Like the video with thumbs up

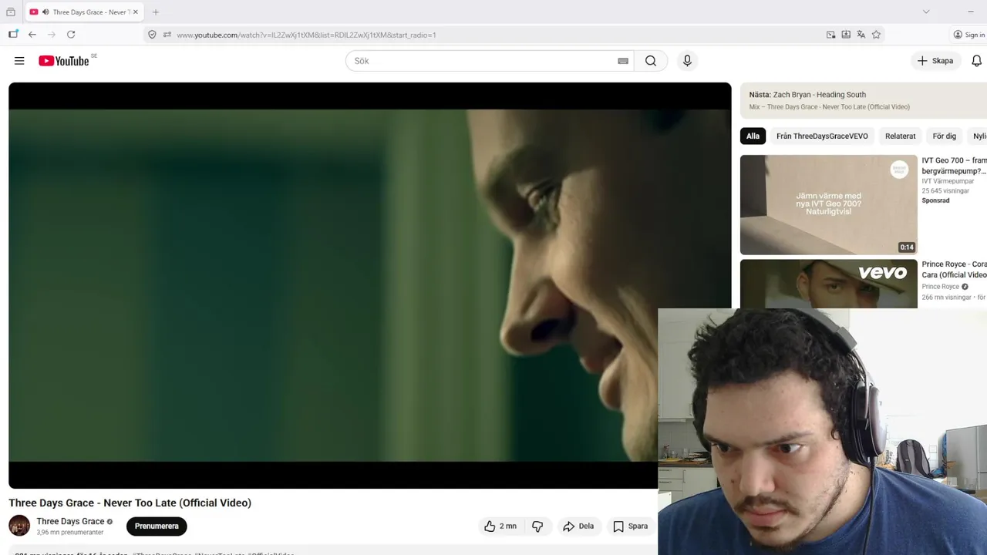[x=500, y=526]
